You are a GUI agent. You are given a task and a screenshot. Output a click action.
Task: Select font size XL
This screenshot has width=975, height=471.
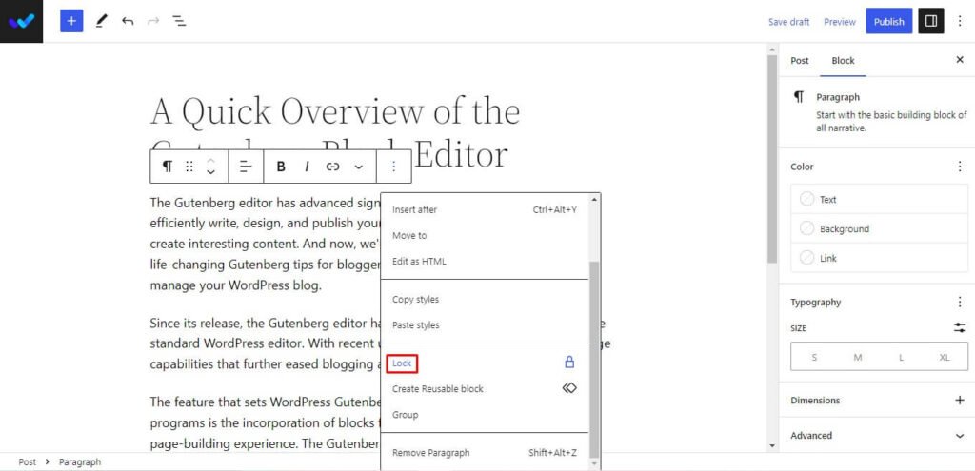[945, 357]
